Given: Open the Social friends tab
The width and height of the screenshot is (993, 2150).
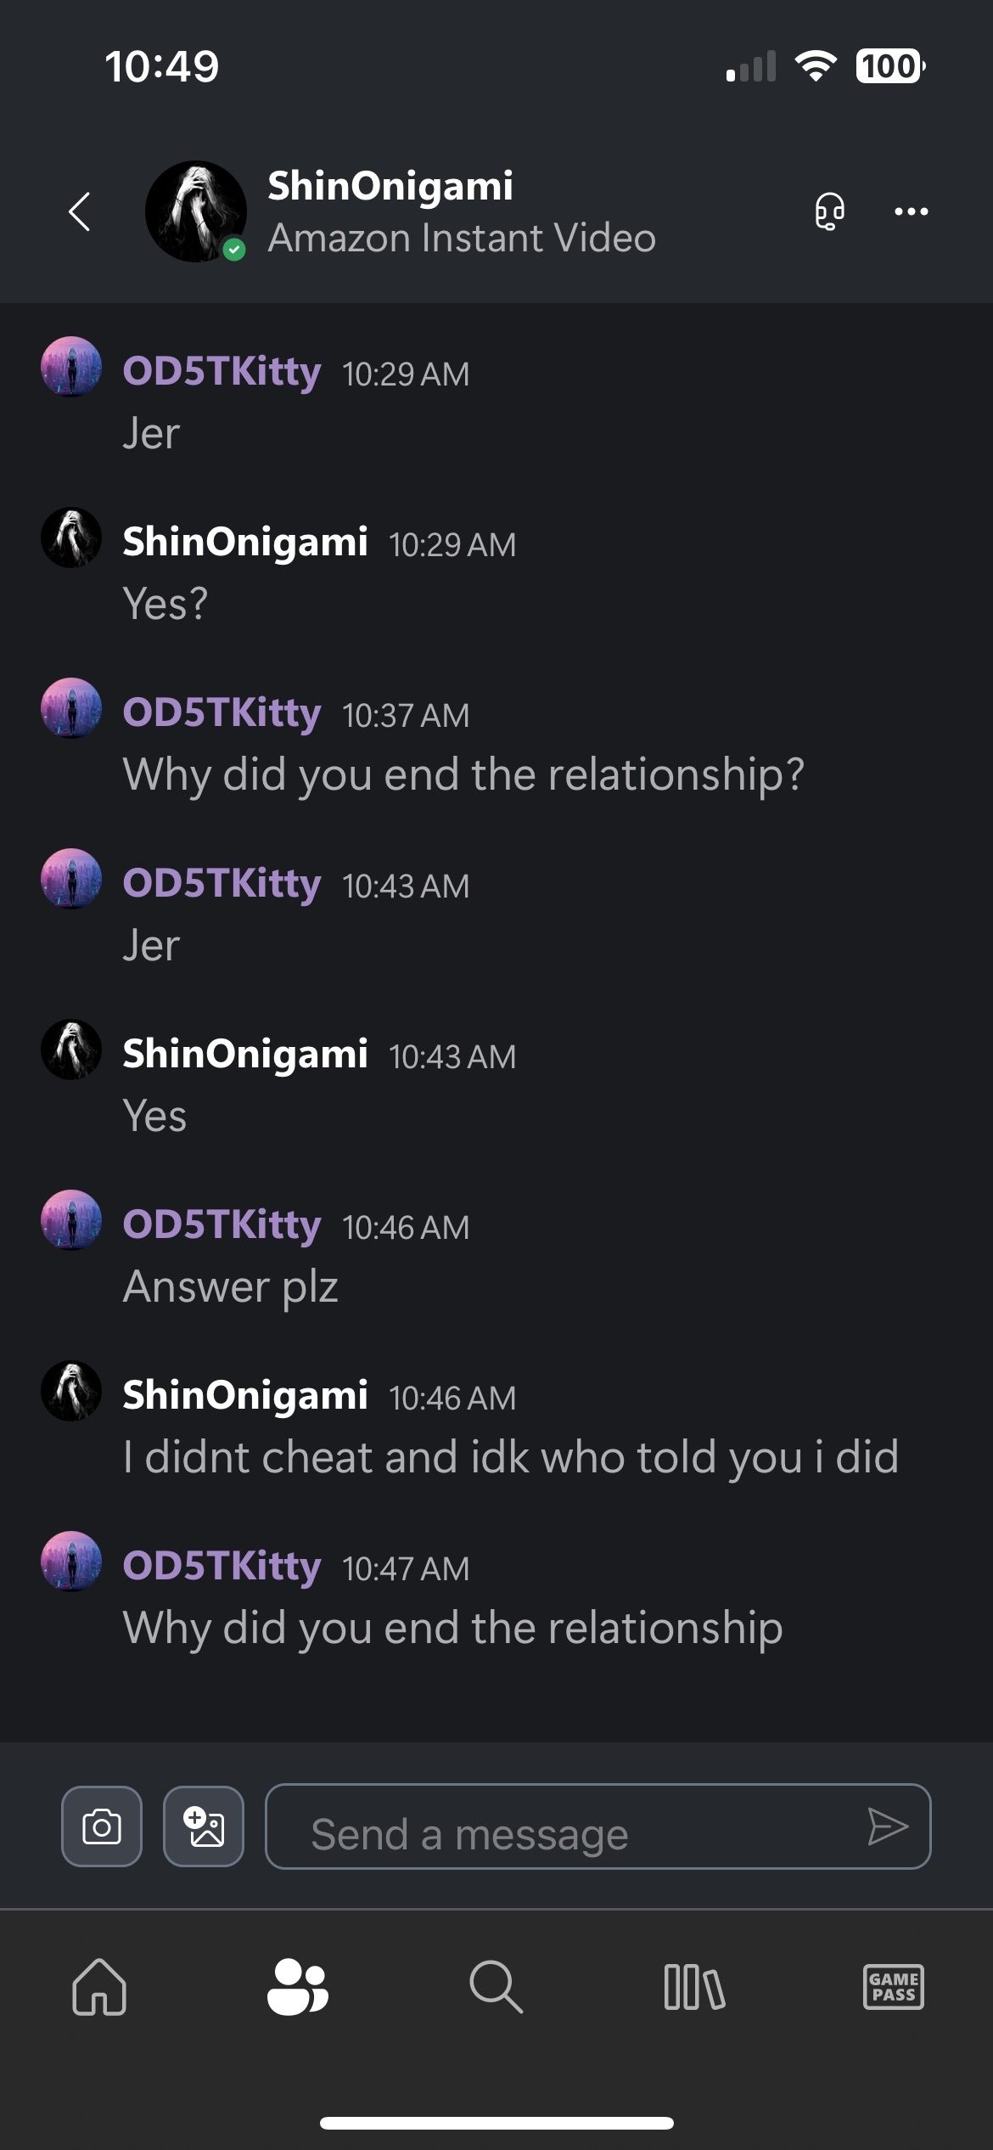Looking at the screenshot, I should 298,1987.
